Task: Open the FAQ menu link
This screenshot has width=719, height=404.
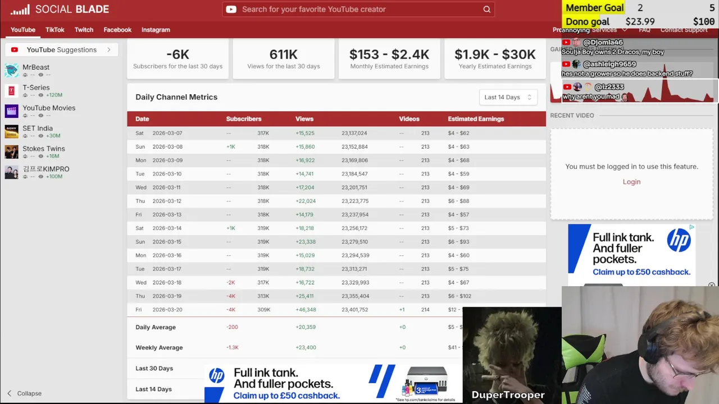Action: coord(644,30)
